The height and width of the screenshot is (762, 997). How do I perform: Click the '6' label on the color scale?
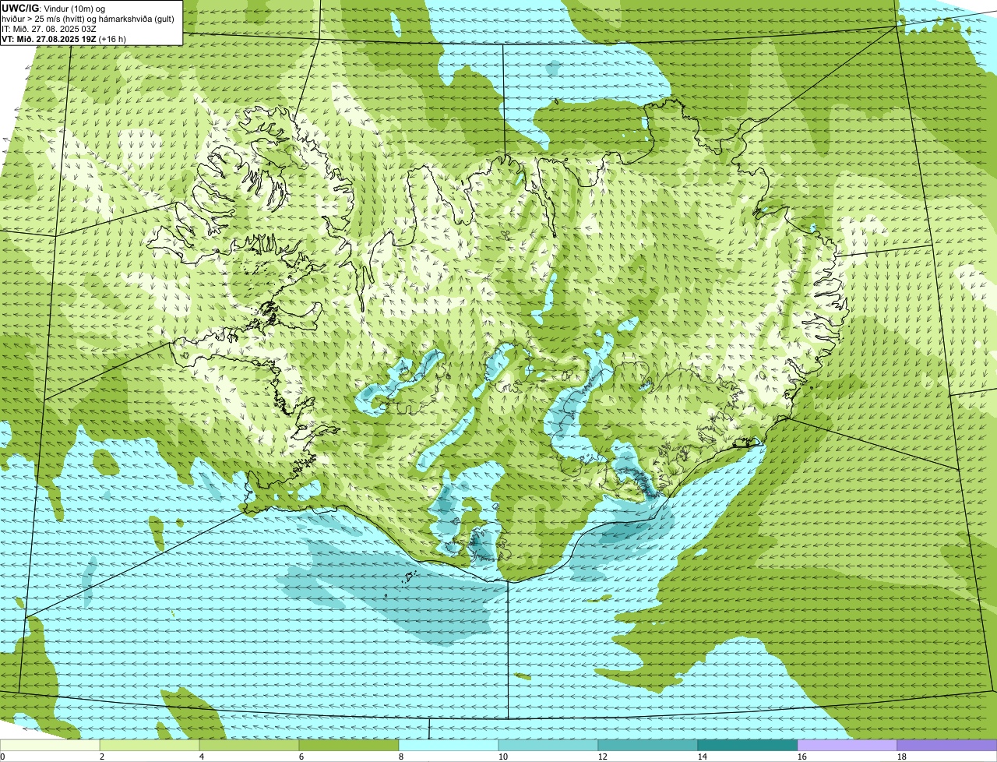(x=301, y=757)
